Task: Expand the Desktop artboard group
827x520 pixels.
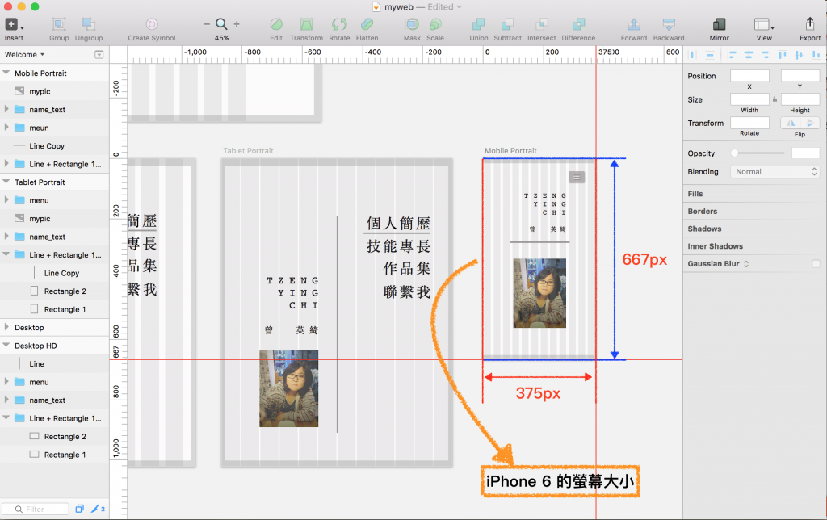Action: (x=6, y=327)
